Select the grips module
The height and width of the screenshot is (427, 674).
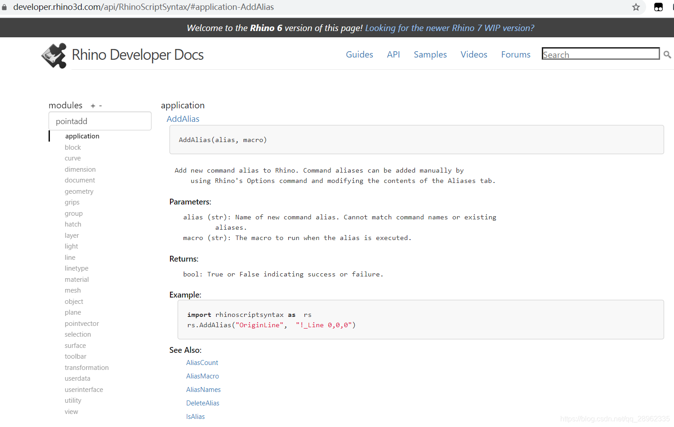coord(72,202)
